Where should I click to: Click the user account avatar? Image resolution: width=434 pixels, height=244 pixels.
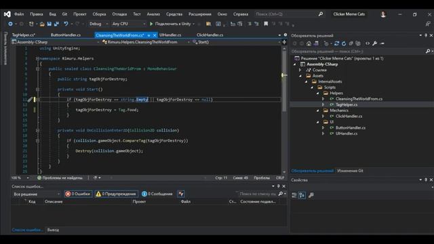click(383, 14)
